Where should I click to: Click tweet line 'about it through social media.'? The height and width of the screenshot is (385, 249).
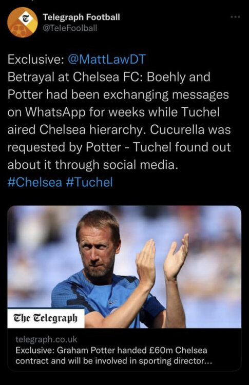[92, 165]
